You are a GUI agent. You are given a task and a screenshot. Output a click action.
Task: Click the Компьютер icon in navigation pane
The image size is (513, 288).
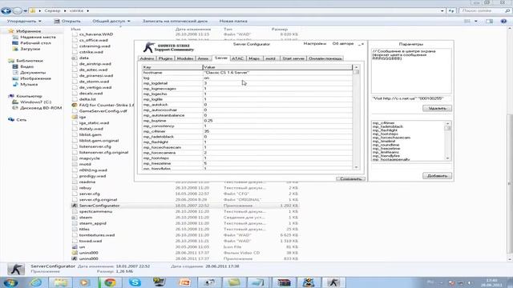(11, 96)
